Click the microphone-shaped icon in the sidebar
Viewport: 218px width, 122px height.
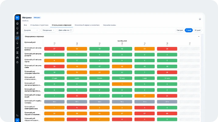coord(17,43)
